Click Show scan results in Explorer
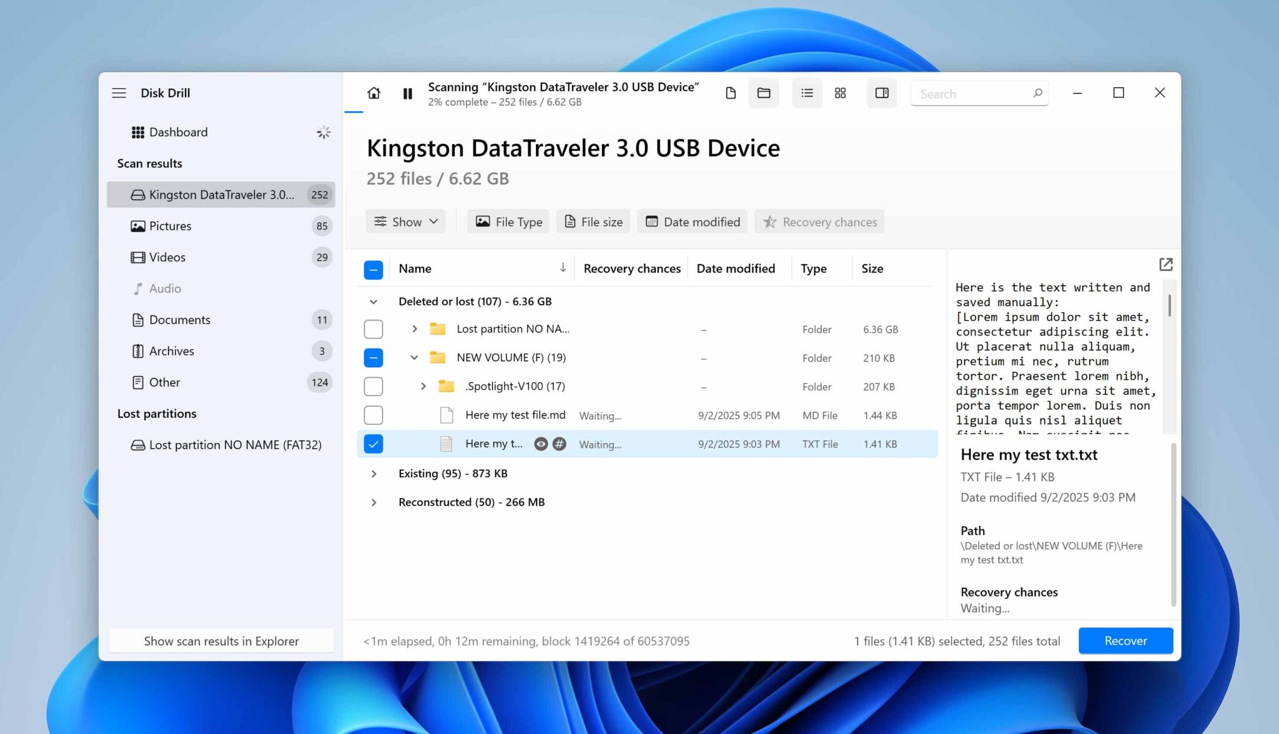This screenshot has height=734, width=1279. [221, 640]
